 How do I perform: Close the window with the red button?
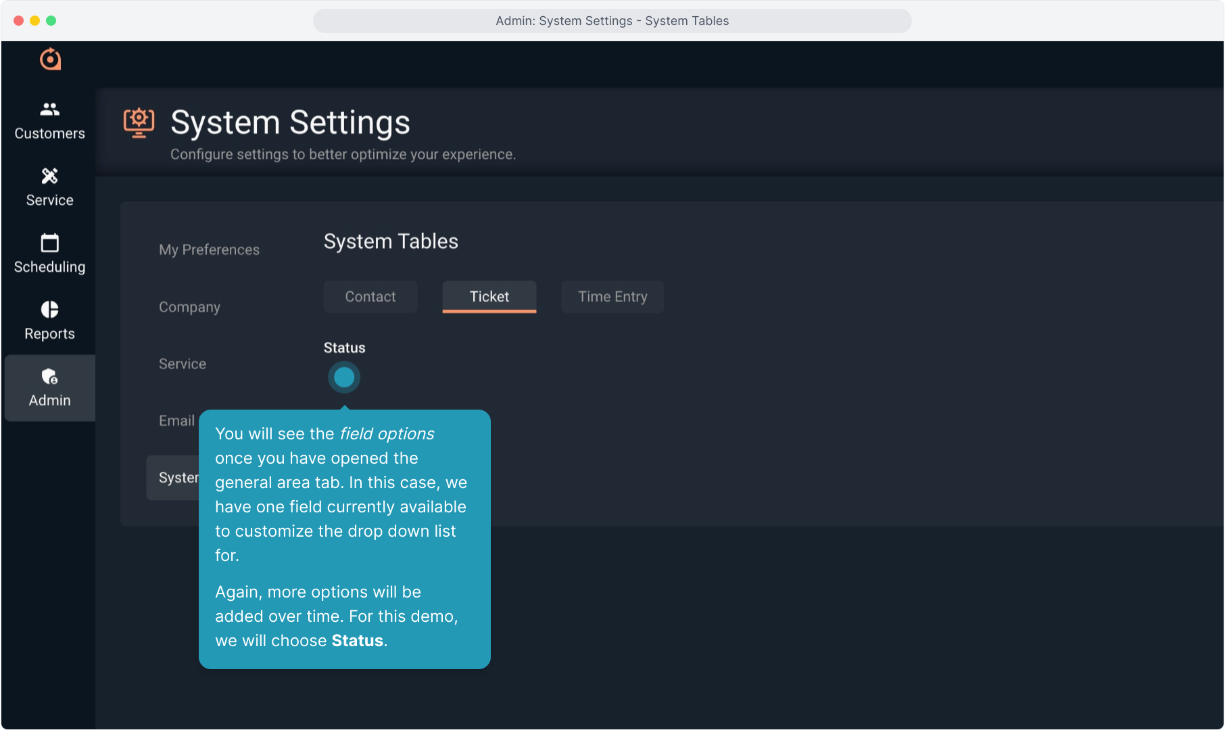pyautogui.click(x=19, y=21)
